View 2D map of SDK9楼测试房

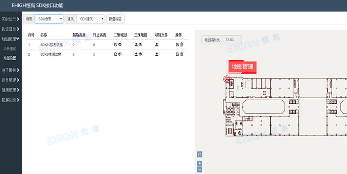click(120, 54)
